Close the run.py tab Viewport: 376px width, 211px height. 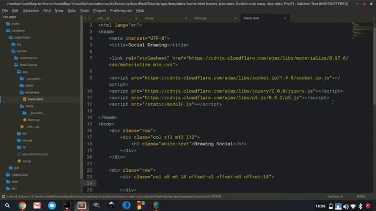pos(186,18)
